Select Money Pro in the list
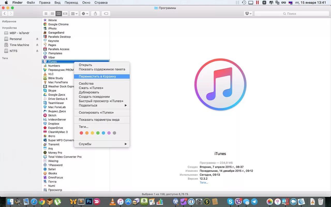Image resolution: width=331 pixels, height=207 pixels. 55,153
